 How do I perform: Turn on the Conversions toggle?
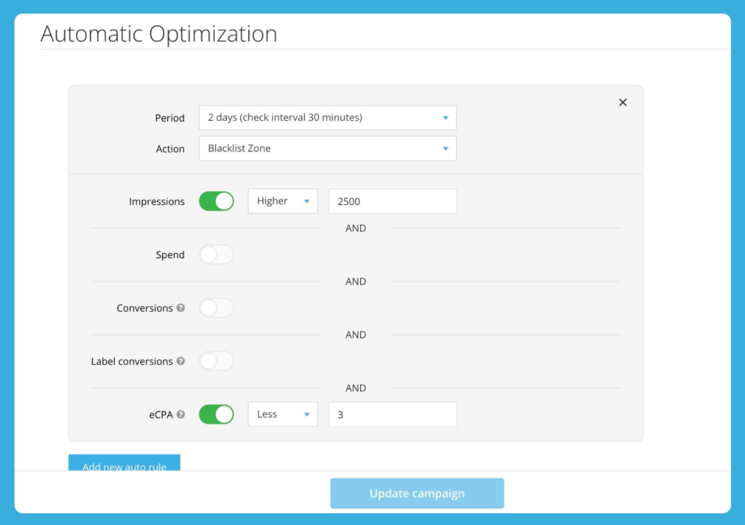[x=216, y=308]
